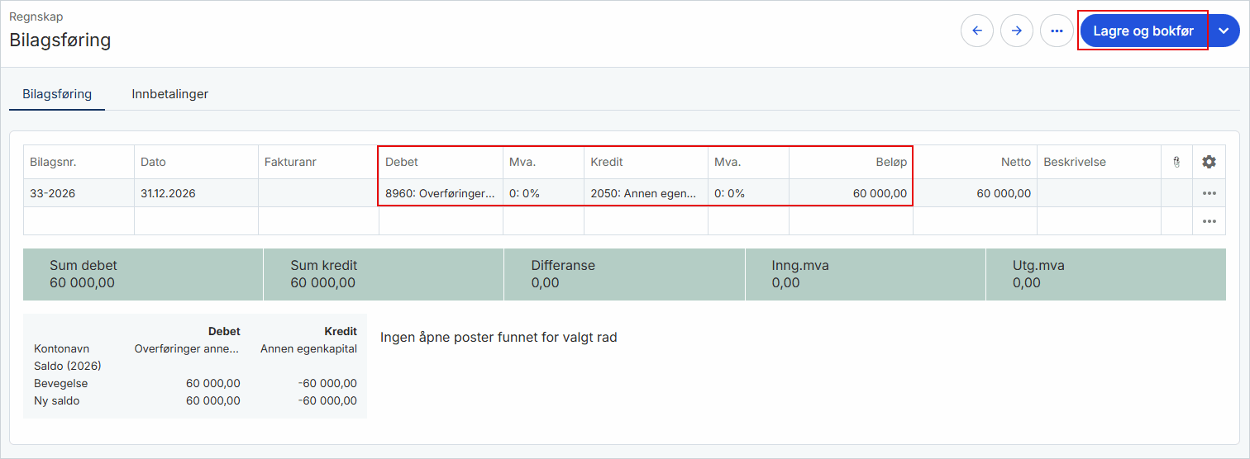Open the Innbetalinger tab
Image resolution: width=1250 pixels, height=459 pixels.
tap(169, 94)
